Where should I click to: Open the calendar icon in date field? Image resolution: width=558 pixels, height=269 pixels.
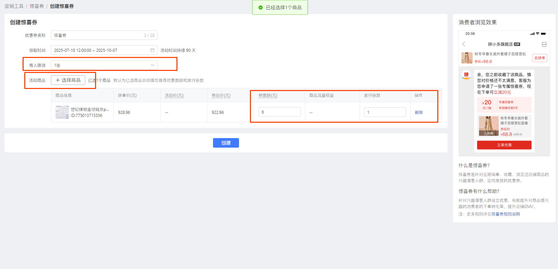click(152, 50)
